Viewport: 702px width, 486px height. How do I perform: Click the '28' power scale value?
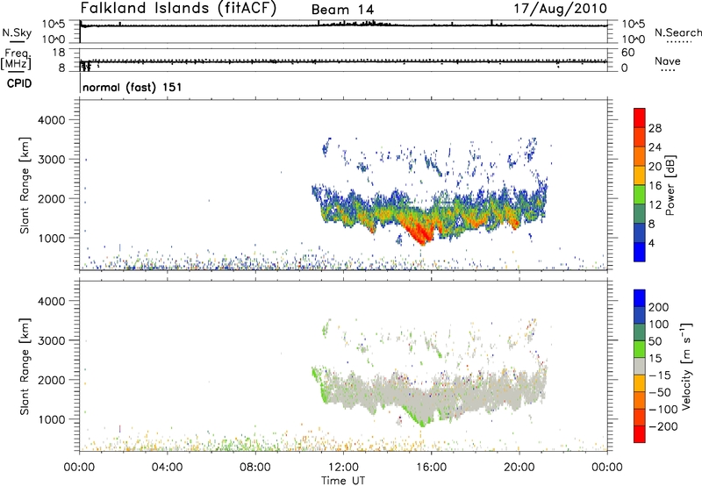(655, 128)
